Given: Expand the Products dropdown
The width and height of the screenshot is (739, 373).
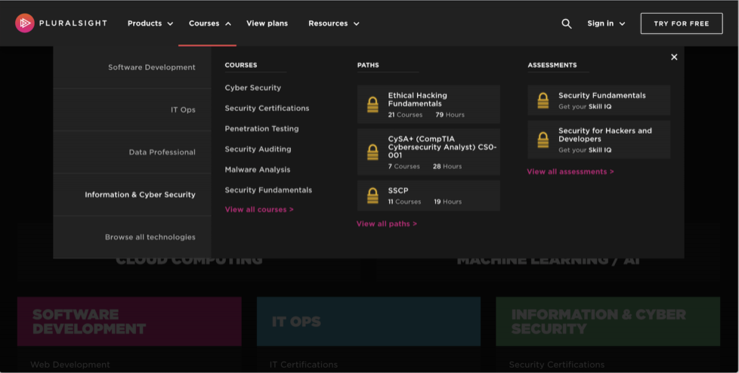Looking at the screenshot, I should (150, 23).
